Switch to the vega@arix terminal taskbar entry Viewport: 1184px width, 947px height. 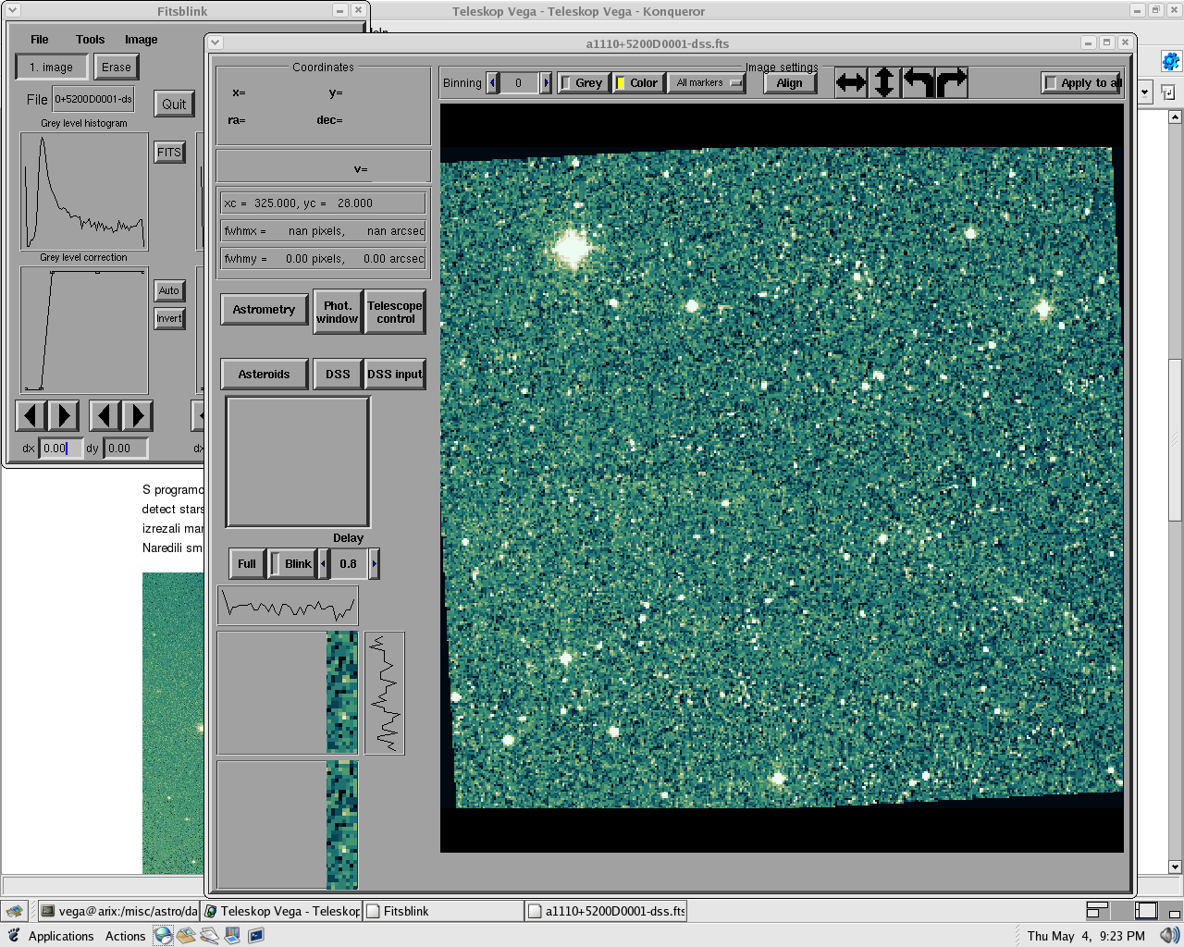coord(119,911)
